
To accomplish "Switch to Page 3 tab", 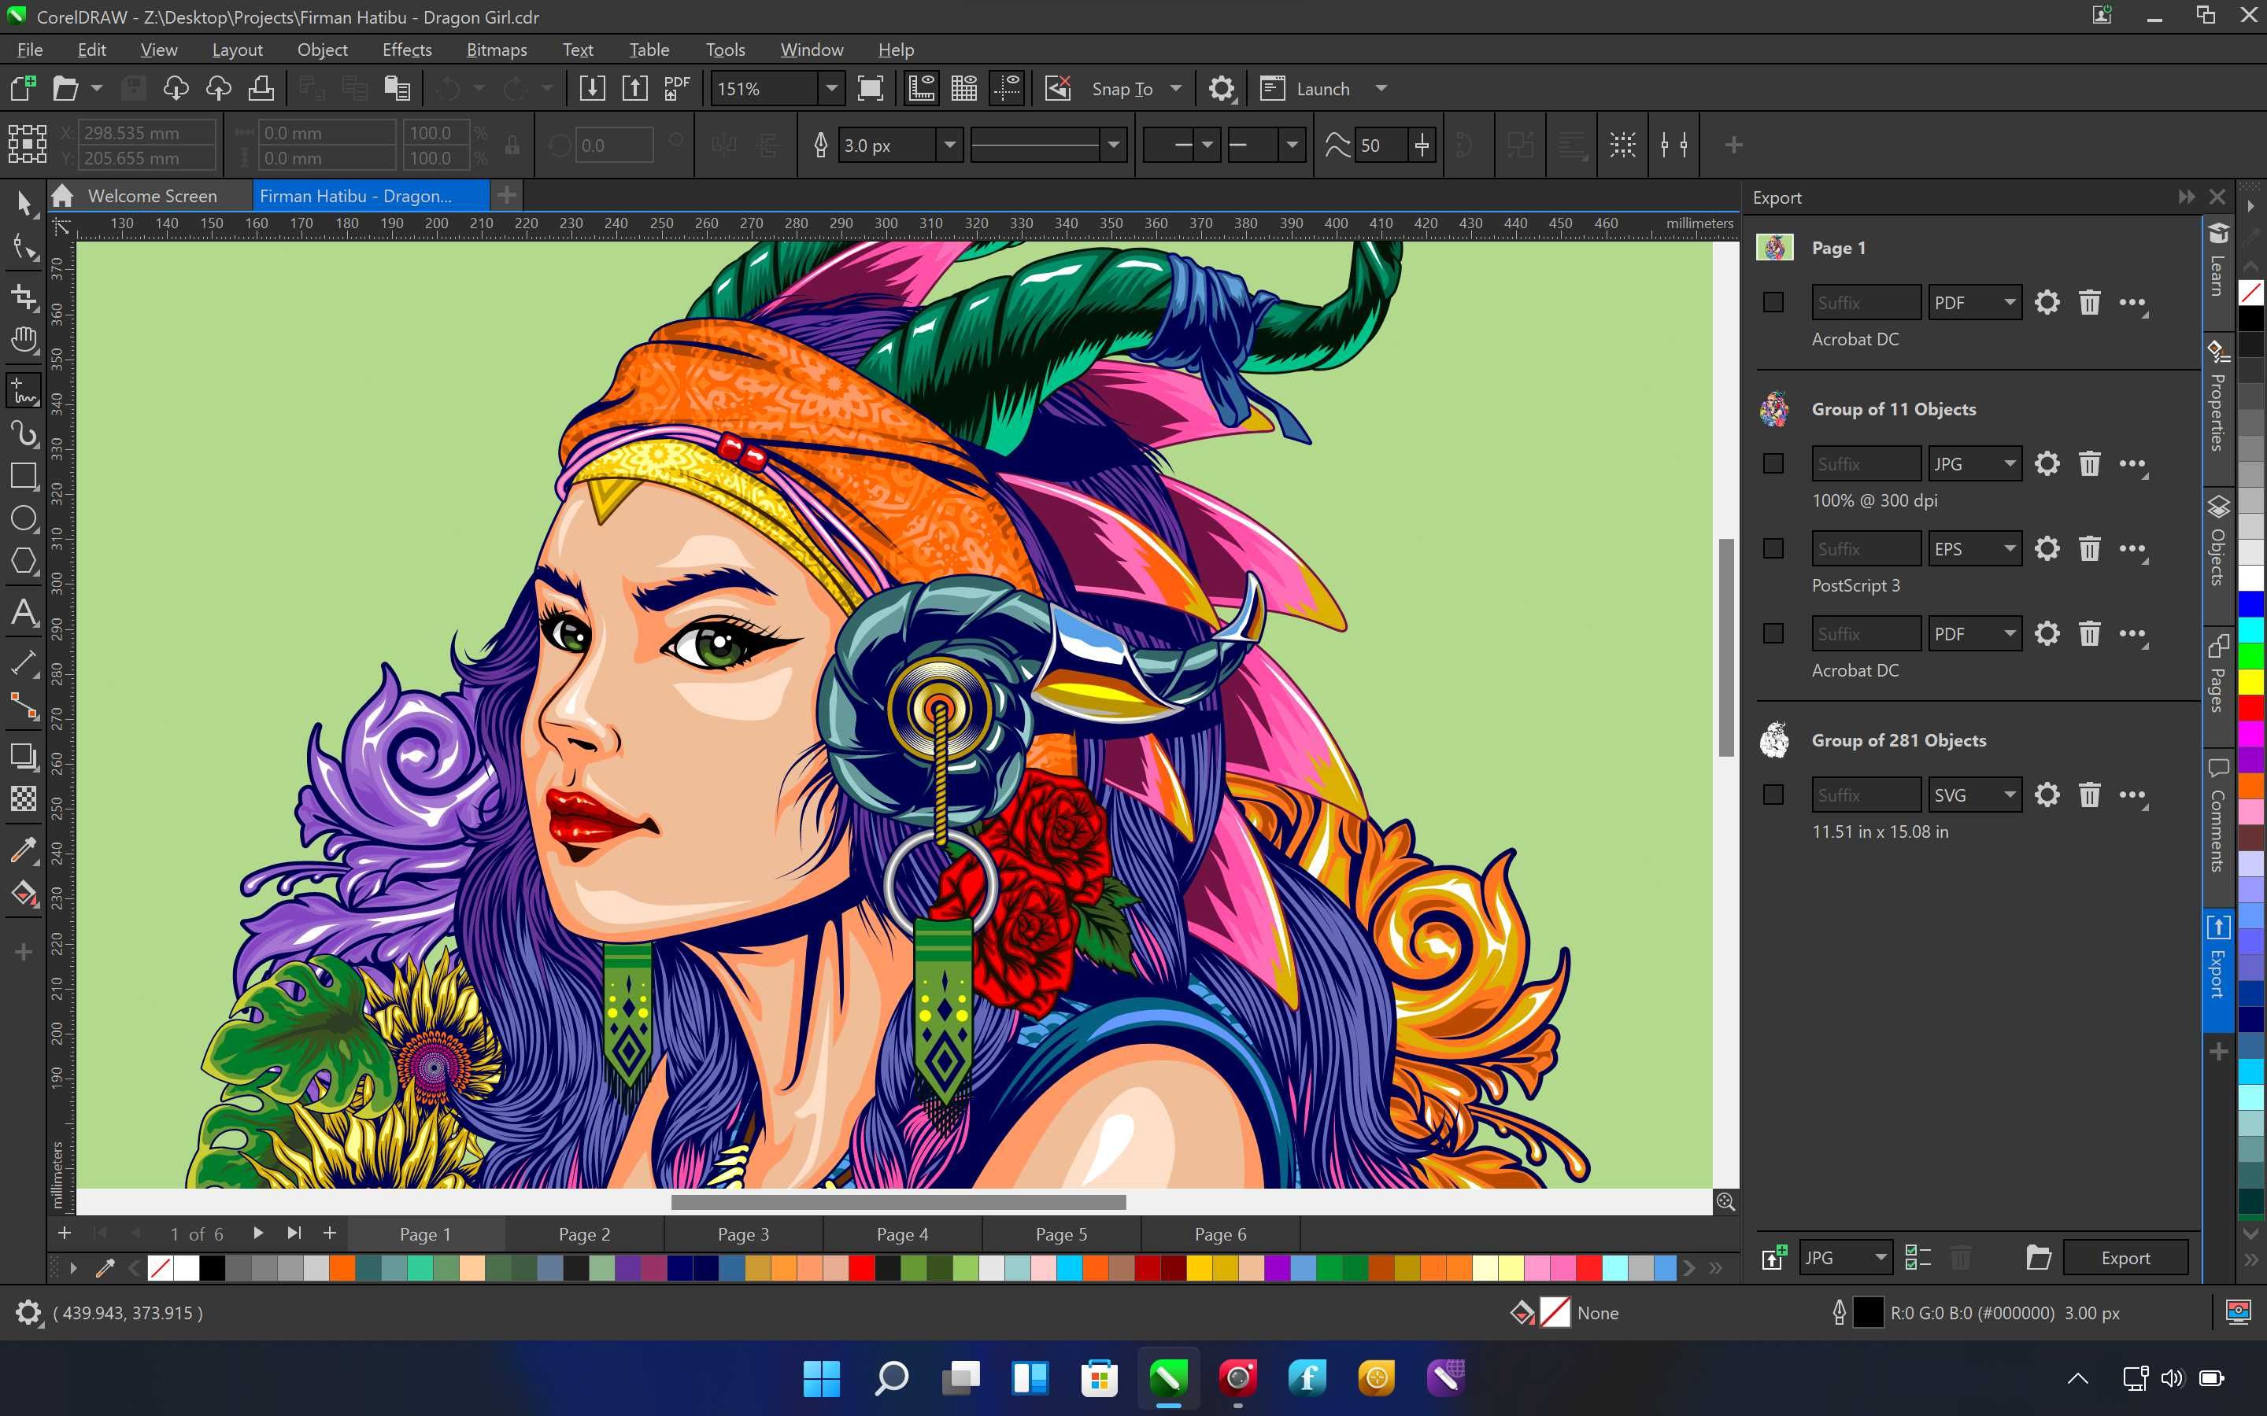I will (742, 1233).
